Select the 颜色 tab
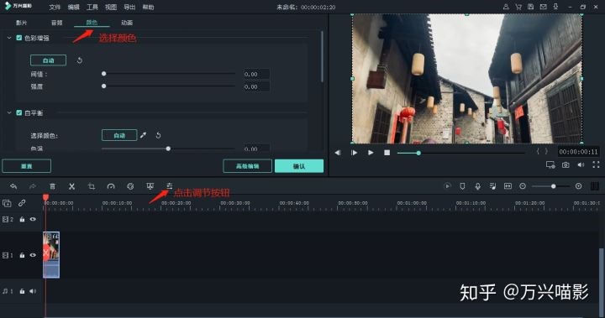 92,23
